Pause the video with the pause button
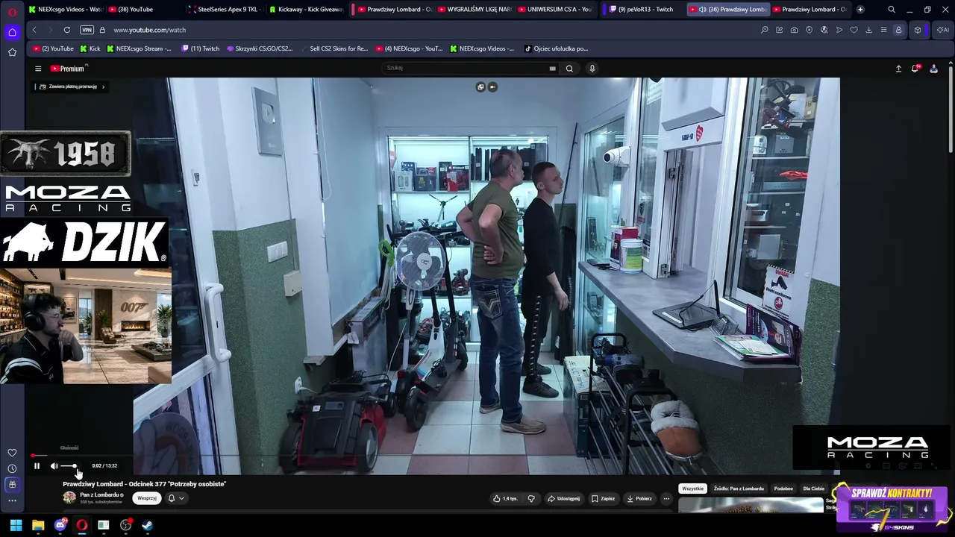 37,466
